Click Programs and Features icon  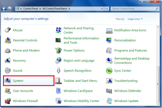pyautogui.click(x=109, y=50)
